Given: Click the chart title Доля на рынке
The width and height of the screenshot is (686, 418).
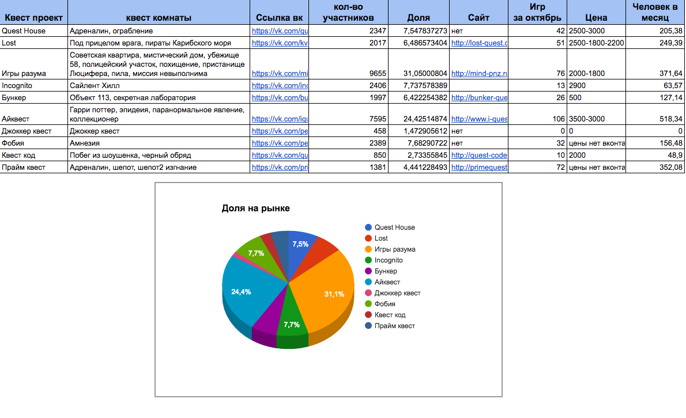Looking at the screenshot, I should click(x=255, y=208).
